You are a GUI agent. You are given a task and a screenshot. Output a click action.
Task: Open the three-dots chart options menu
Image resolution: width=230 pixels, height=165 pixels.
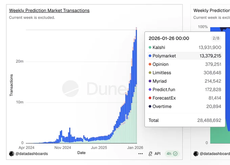coord(140,154)
